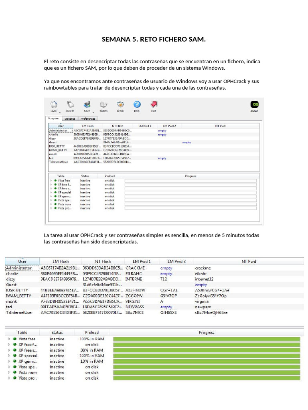Click green dot of 38% in RAM row
This screenshot has height=410, width=308.
pyautogui.click(x=15, y=350)
